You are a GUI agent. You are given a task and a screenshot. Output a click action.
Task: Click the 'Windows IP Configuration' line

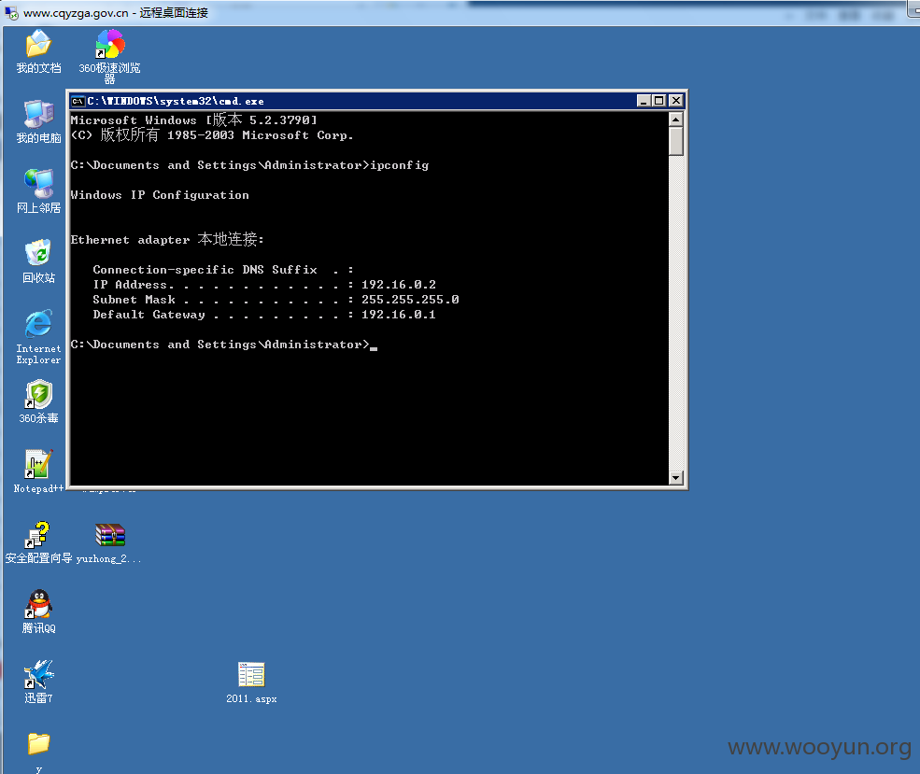[160, 195]
